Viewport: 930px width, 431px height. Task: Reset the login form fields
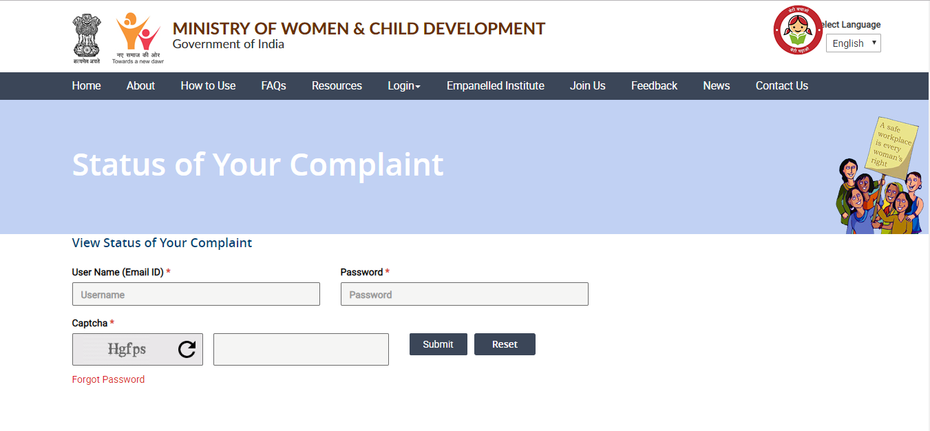pos(505,344)
